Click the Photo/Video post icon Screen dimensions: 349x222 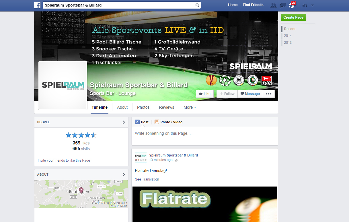[157, 122]
